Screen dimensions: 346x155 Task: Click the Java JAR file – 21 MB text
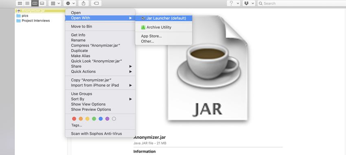coord(150,143)
